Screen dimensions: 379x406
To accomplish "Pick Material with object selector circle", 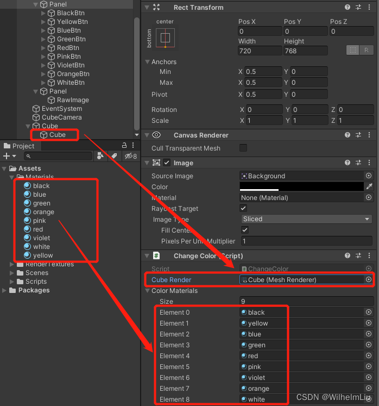I will [x=369, y=197].
